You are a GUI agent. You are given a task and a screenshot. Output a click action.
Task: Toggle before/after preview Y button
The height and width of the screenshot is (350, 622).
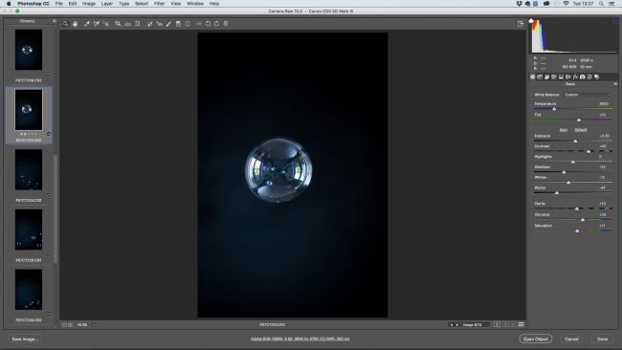[497, 324]
